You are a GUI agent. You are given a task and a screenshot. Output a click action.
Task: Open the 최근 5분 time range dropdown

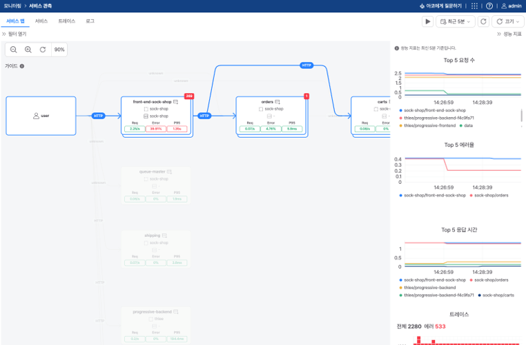(x=455, y=21)
